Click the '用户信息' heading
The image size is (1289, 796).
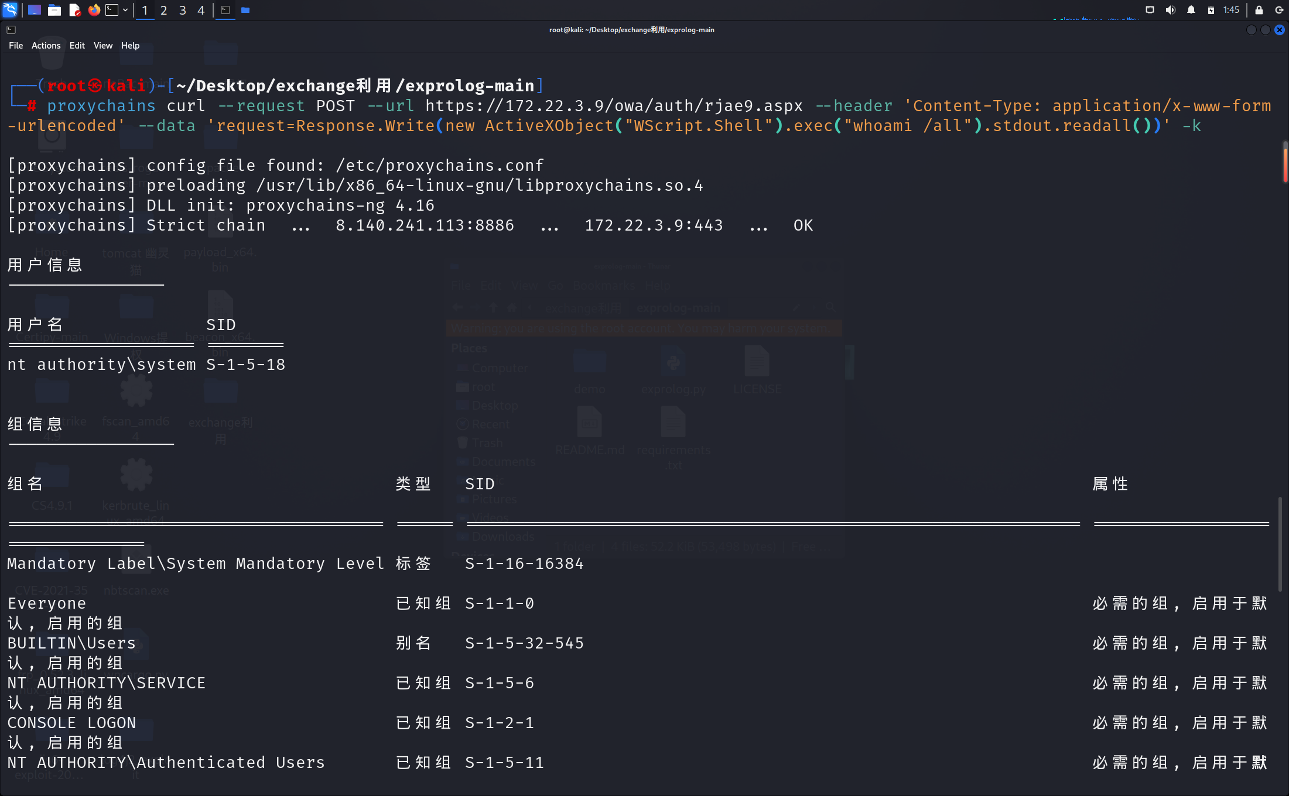(x=45, y=265)
